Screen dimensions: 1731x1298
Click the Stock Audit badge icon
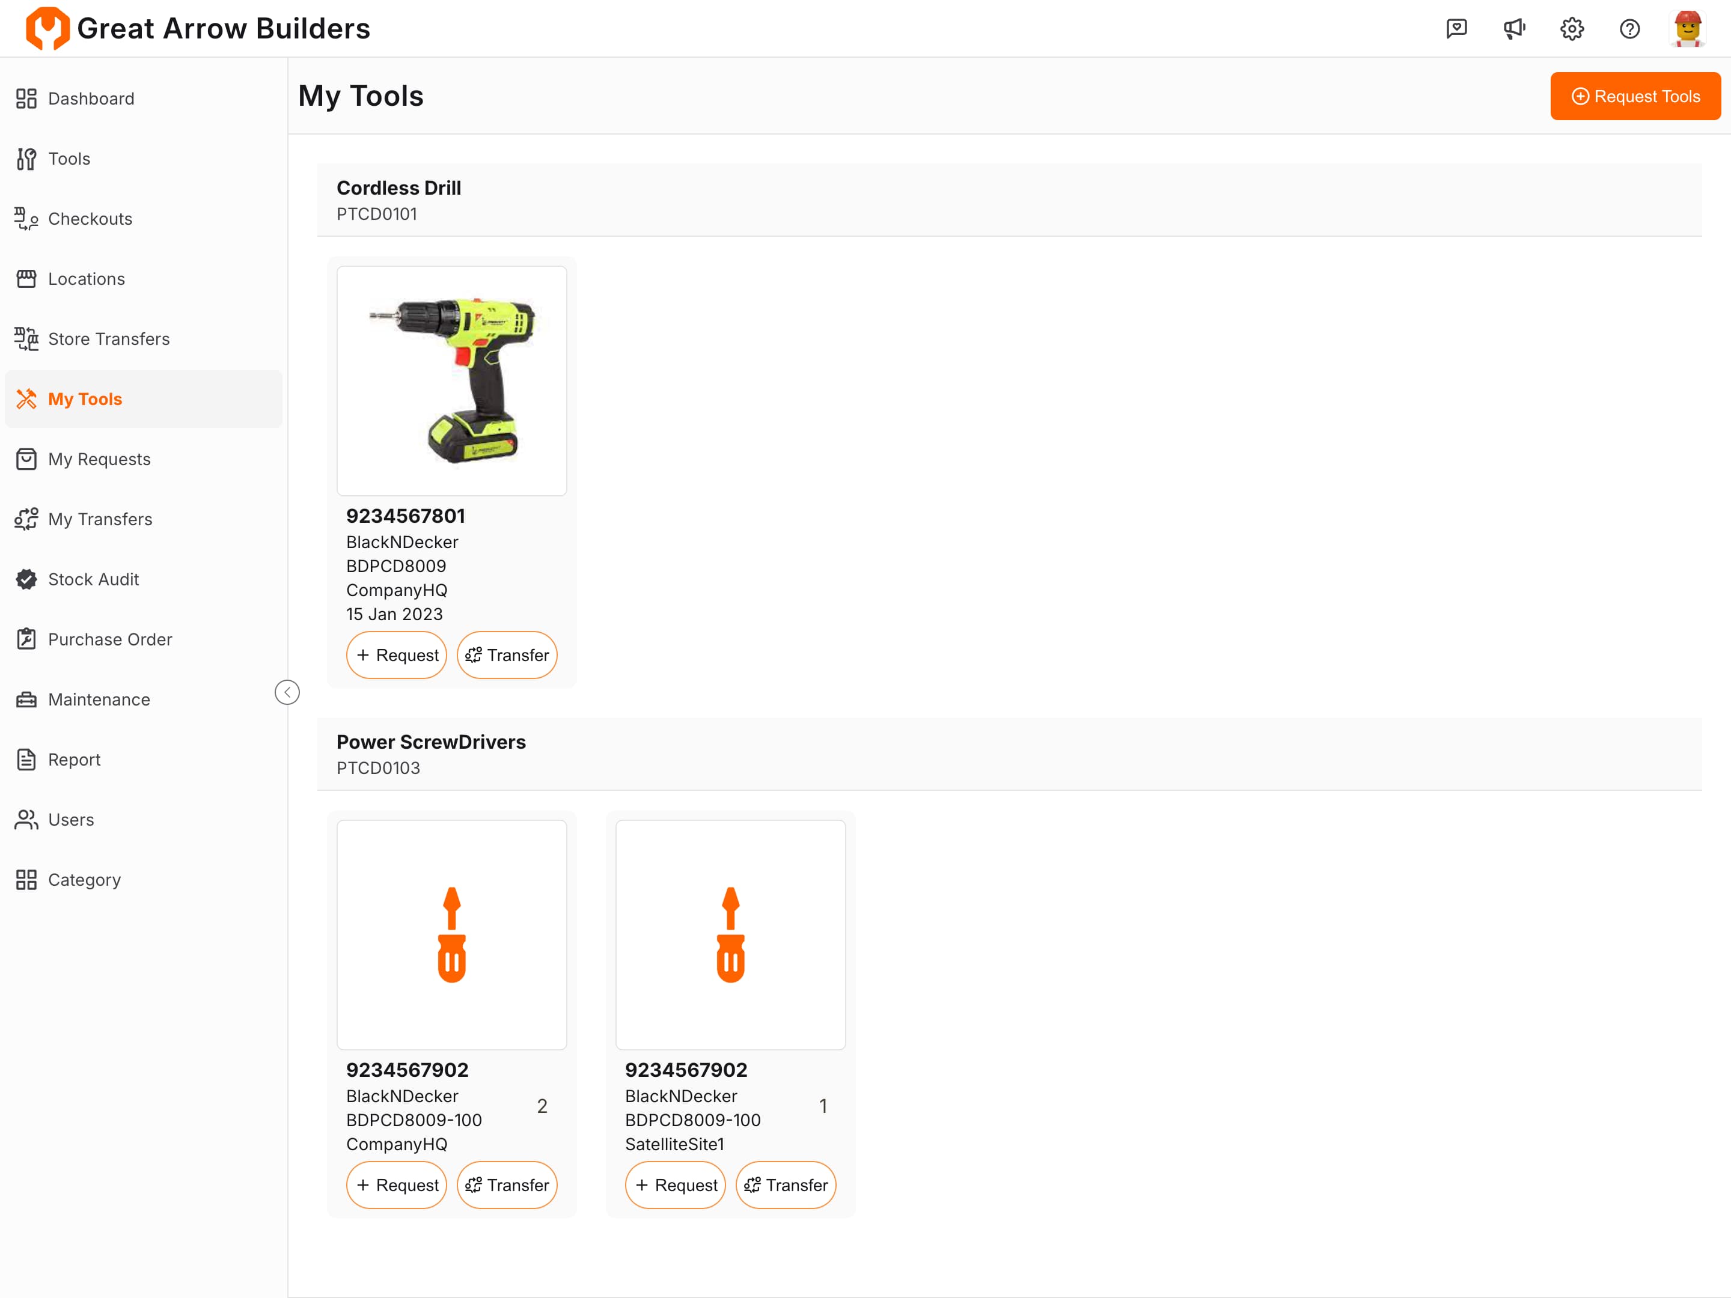tap(26, 579)
